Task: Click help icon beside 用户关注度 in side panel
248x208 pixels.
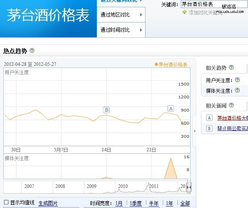Action: [237, 80]
